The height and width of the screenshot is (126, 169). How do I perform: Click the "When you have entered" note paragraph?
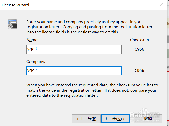[x=92, y=90]
